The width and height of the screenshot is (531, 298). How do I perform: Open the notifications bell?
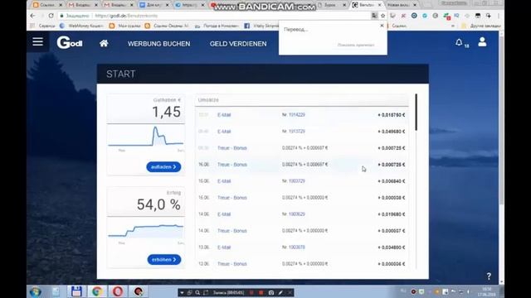459,42
